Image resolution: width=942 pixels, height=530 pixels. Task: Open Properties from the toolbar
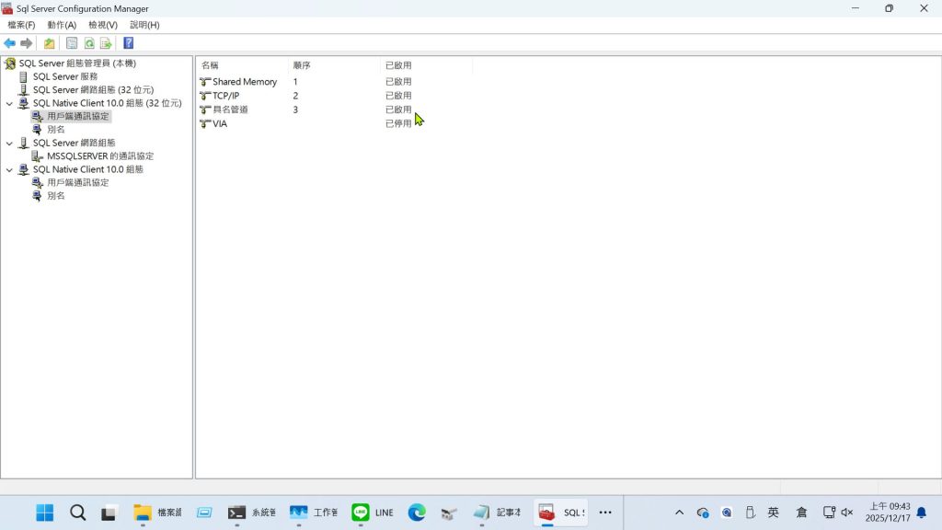coord(72,43)
